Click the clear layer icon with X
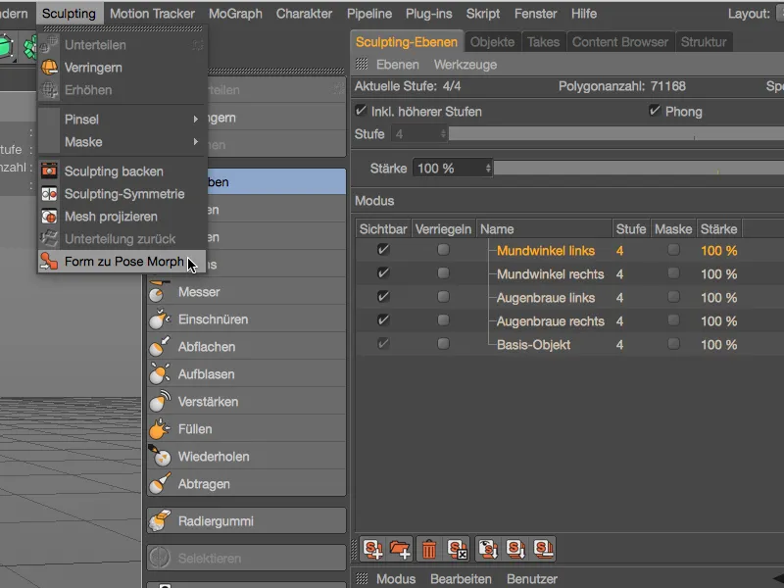The image size is (784, 588). click(457, 549)
